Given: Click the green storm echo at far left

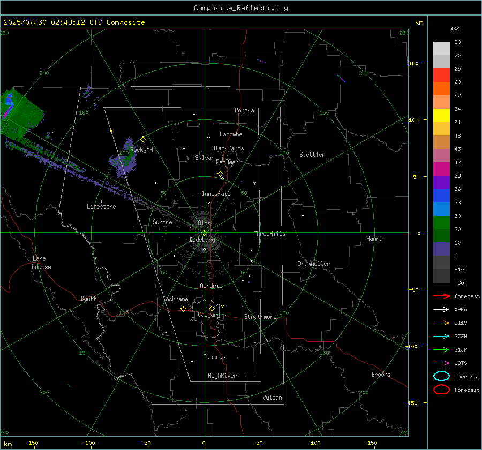Looking at the screenshot, I should (21, 115).
